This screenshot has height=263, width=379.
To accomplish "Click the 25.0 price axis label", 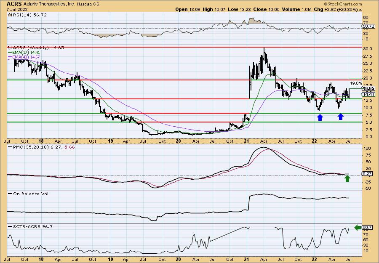I will tap(367, 63).
